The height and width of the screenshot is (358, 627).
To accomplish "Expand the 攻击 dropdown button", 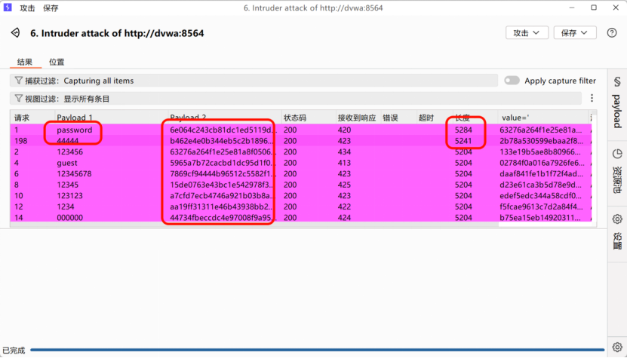I will pyautogui.click(x=527, y=33).
